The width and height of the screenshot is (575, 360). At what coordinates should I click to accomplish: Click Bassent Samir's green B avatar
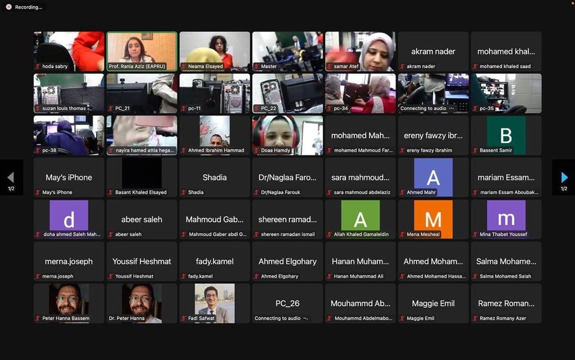(x=506, y=135)
